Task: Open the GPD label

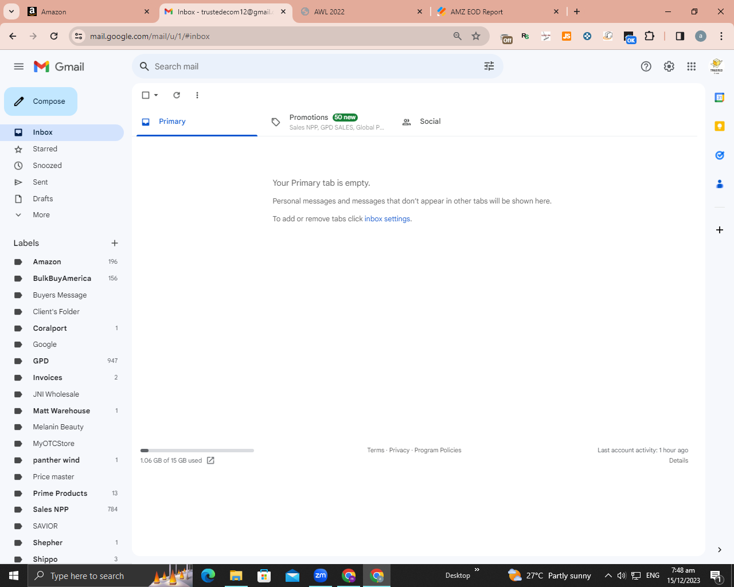Action: [62, 361]
